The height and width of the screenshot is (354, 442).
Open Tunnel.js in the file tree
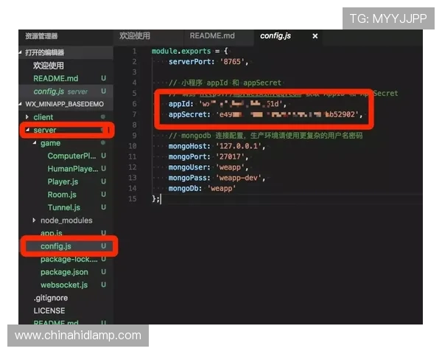[x=63, y=207]
